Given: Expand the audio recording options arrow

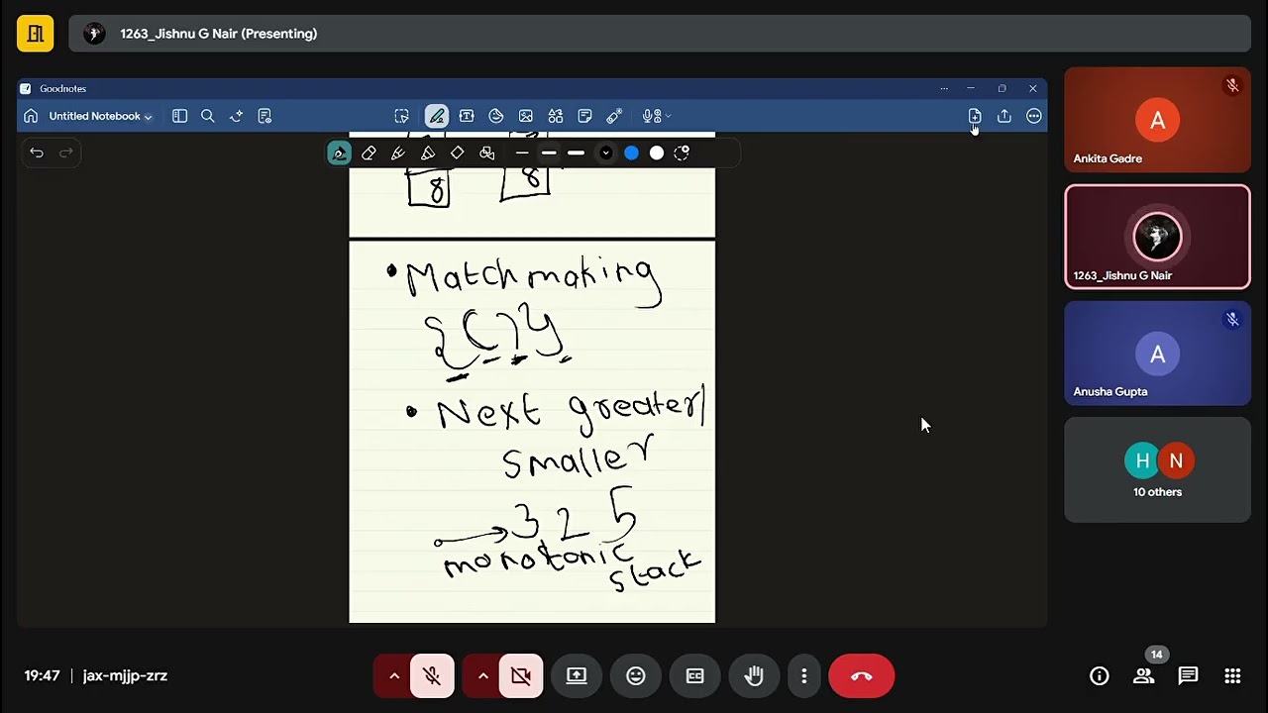Looking at the screenshot, I should pyautogui.click(x=668, y=116).
